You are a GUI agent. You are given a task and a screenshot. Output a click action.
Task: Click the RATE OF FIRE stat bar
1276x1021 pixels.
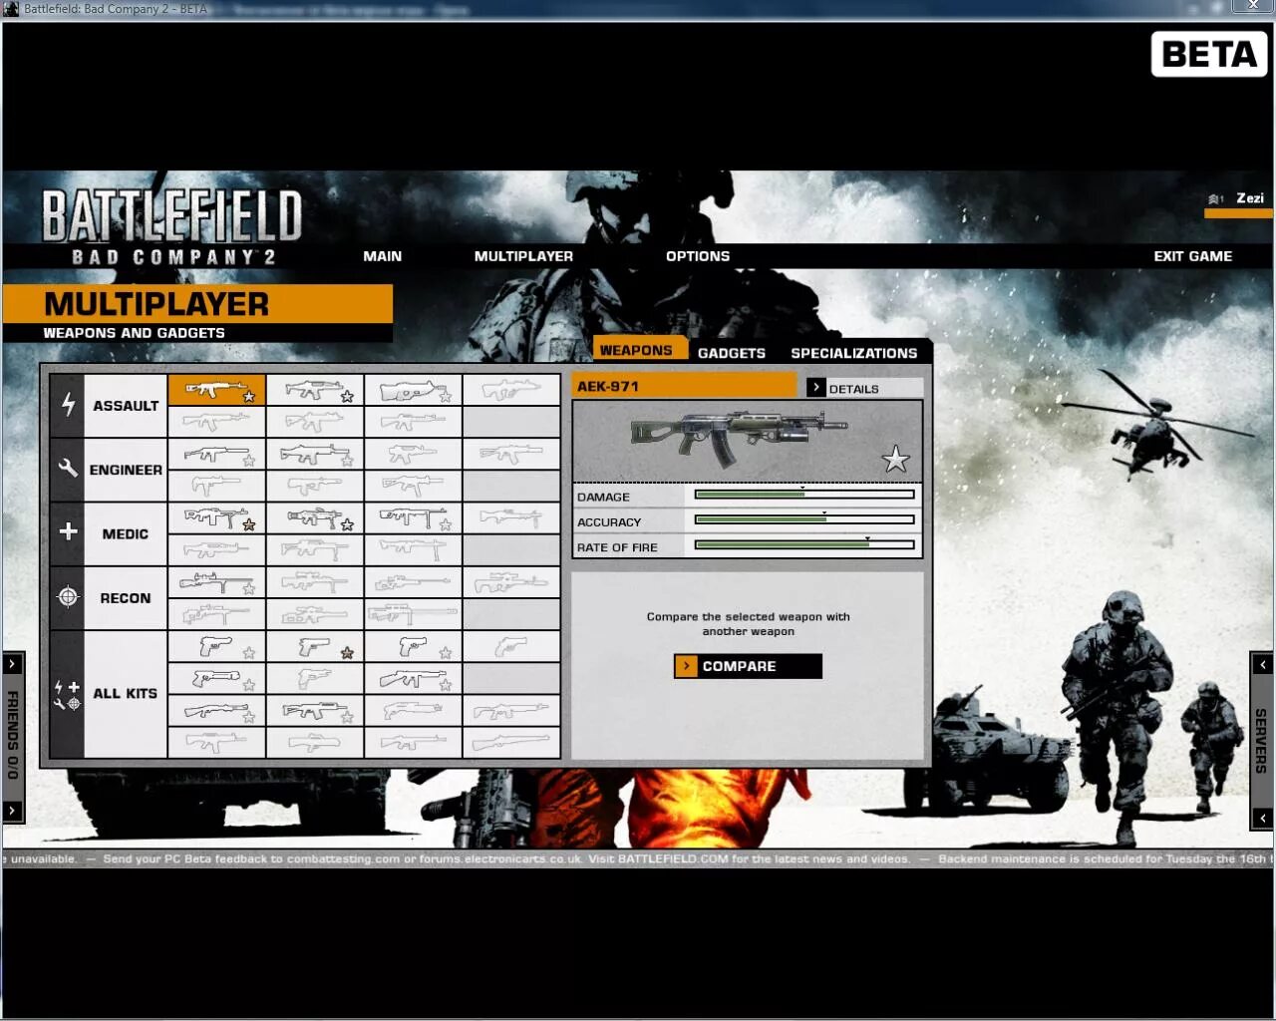804,544
